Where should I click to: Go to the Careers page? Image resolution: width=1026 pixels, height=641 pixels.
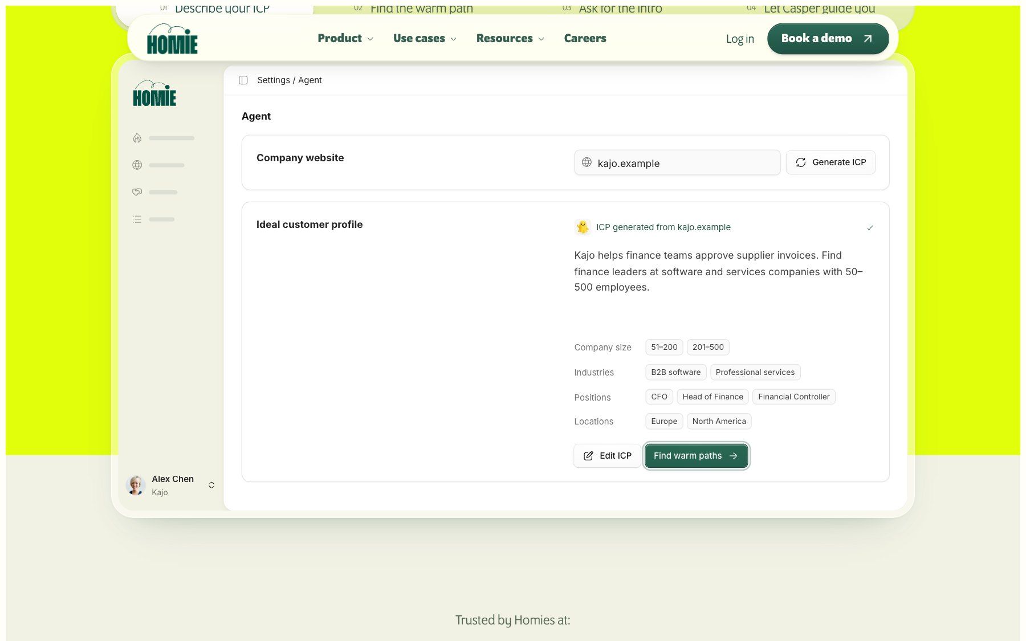(x=585, y=38)
